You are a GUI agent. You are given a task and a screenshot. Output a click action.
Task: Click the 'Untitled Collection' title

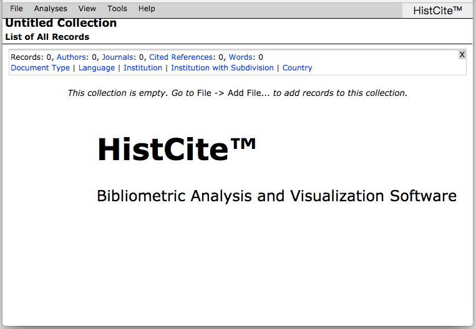click(61, 23)
